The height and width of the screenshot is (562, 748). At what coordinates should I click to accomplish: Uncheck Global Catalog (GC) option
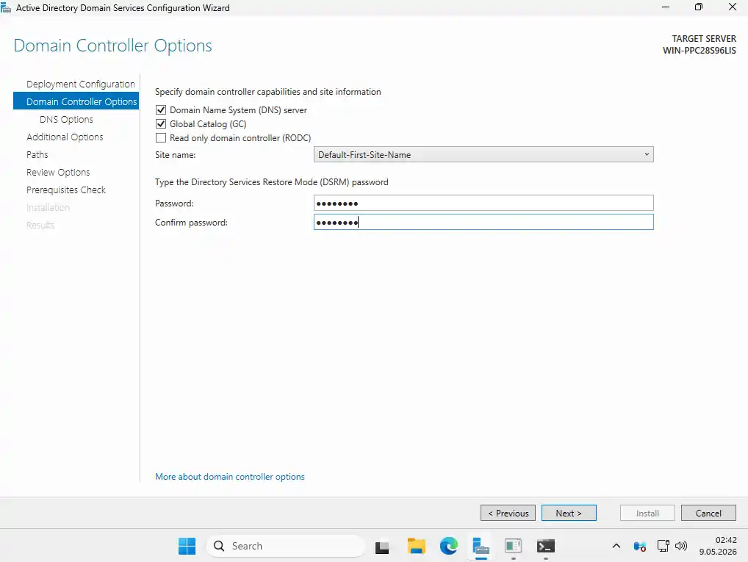click(x=161, y=124)
